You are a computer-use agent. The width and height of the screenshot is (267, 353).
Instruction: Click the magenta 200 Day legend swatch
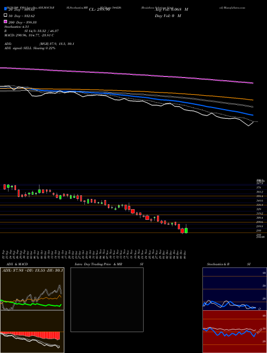point(6,21)
